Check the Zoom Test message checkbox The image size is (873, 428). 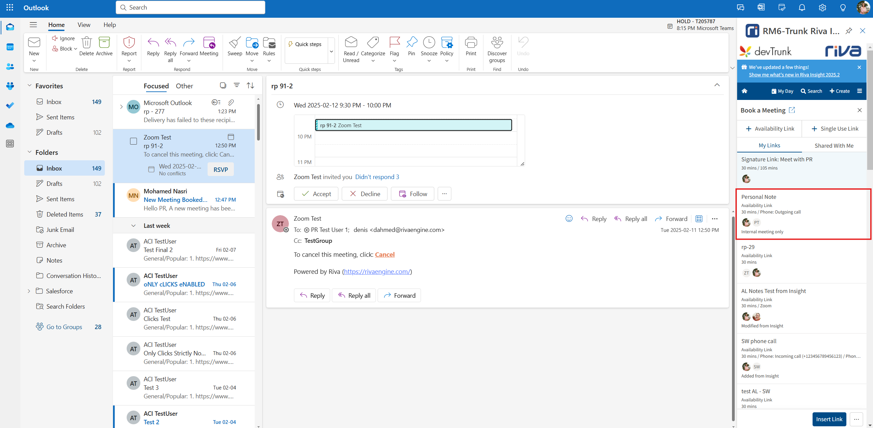(x=133, y=141)
